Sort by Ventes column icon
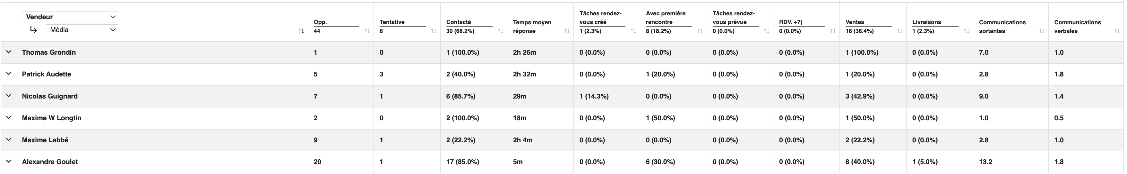 (899, 31)
